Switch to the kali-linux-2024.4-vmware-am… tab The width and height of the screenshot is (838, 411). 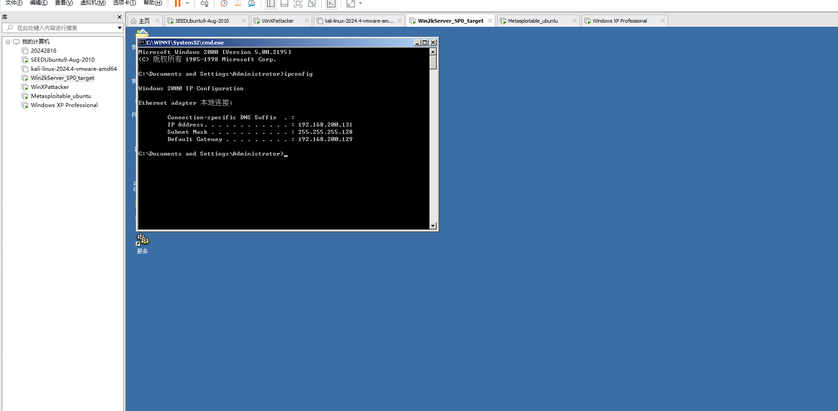[x=359, y=21]
